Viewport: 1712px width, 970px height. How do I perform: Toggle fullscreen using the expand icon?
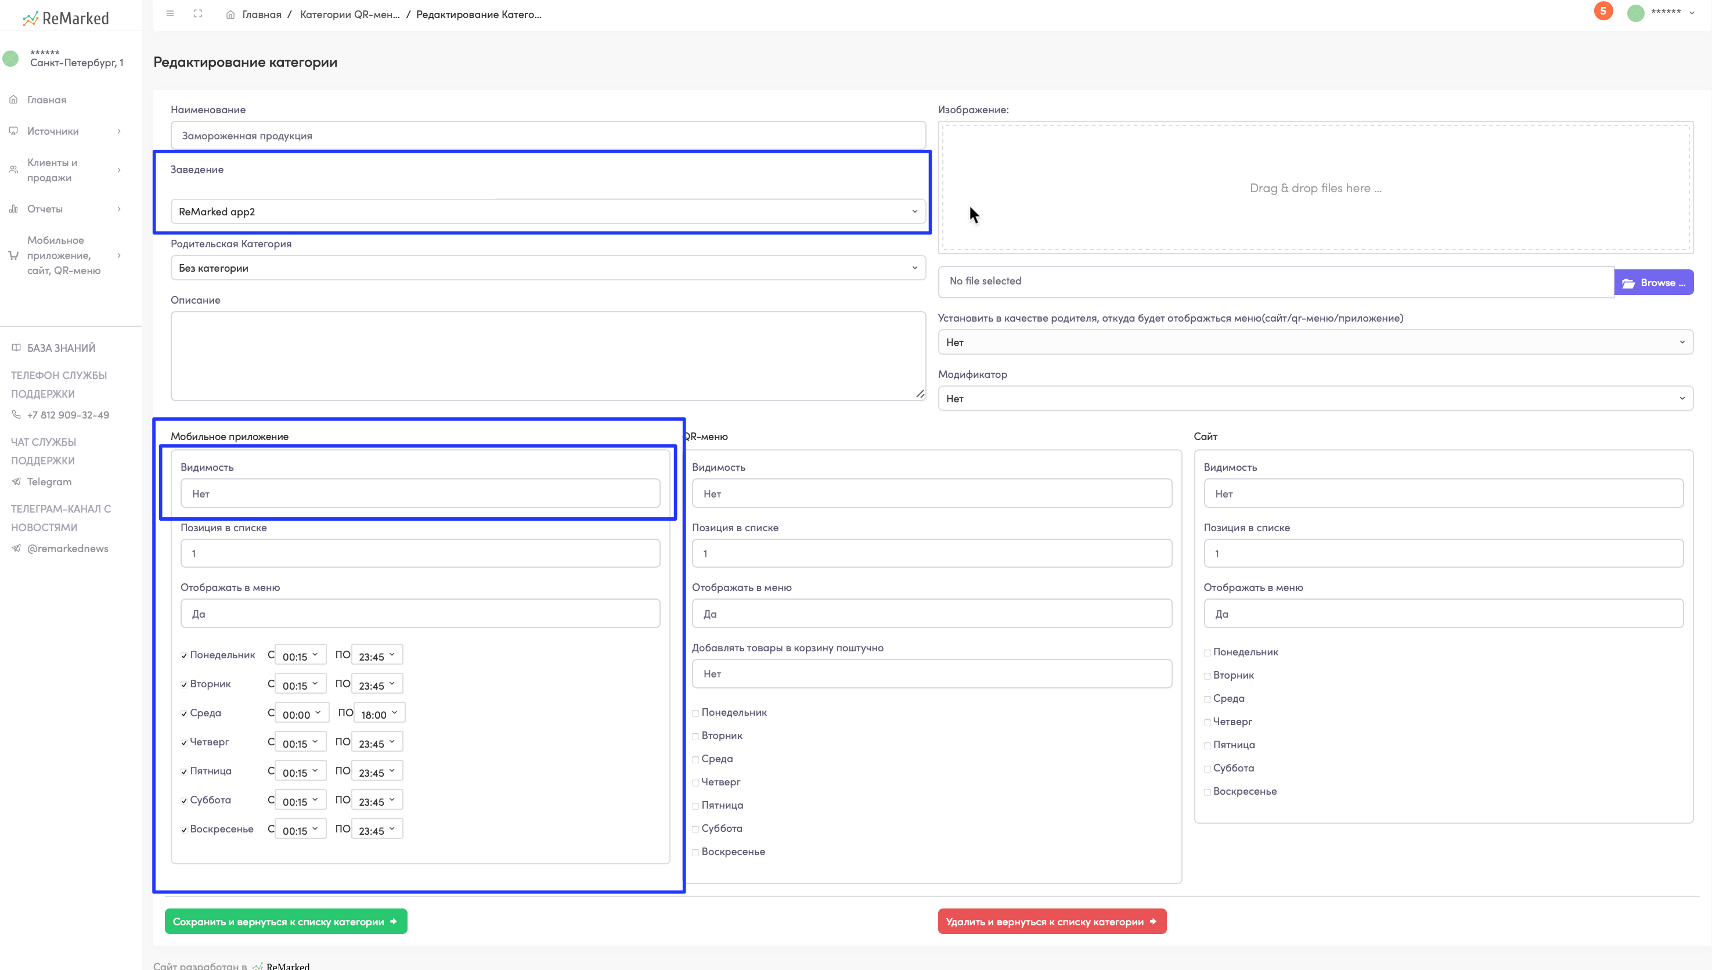[198, 13]
